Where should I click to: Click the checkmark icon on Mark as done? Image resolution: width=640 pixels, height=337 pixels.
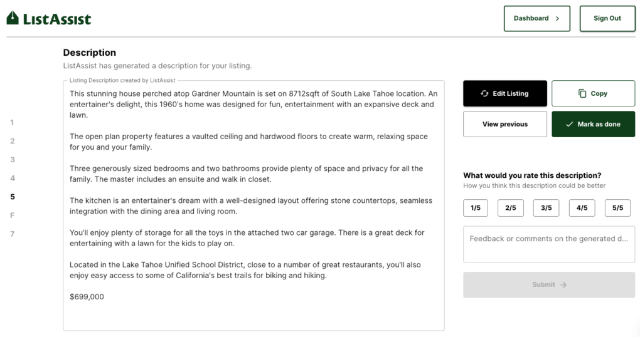click(568, 124)
